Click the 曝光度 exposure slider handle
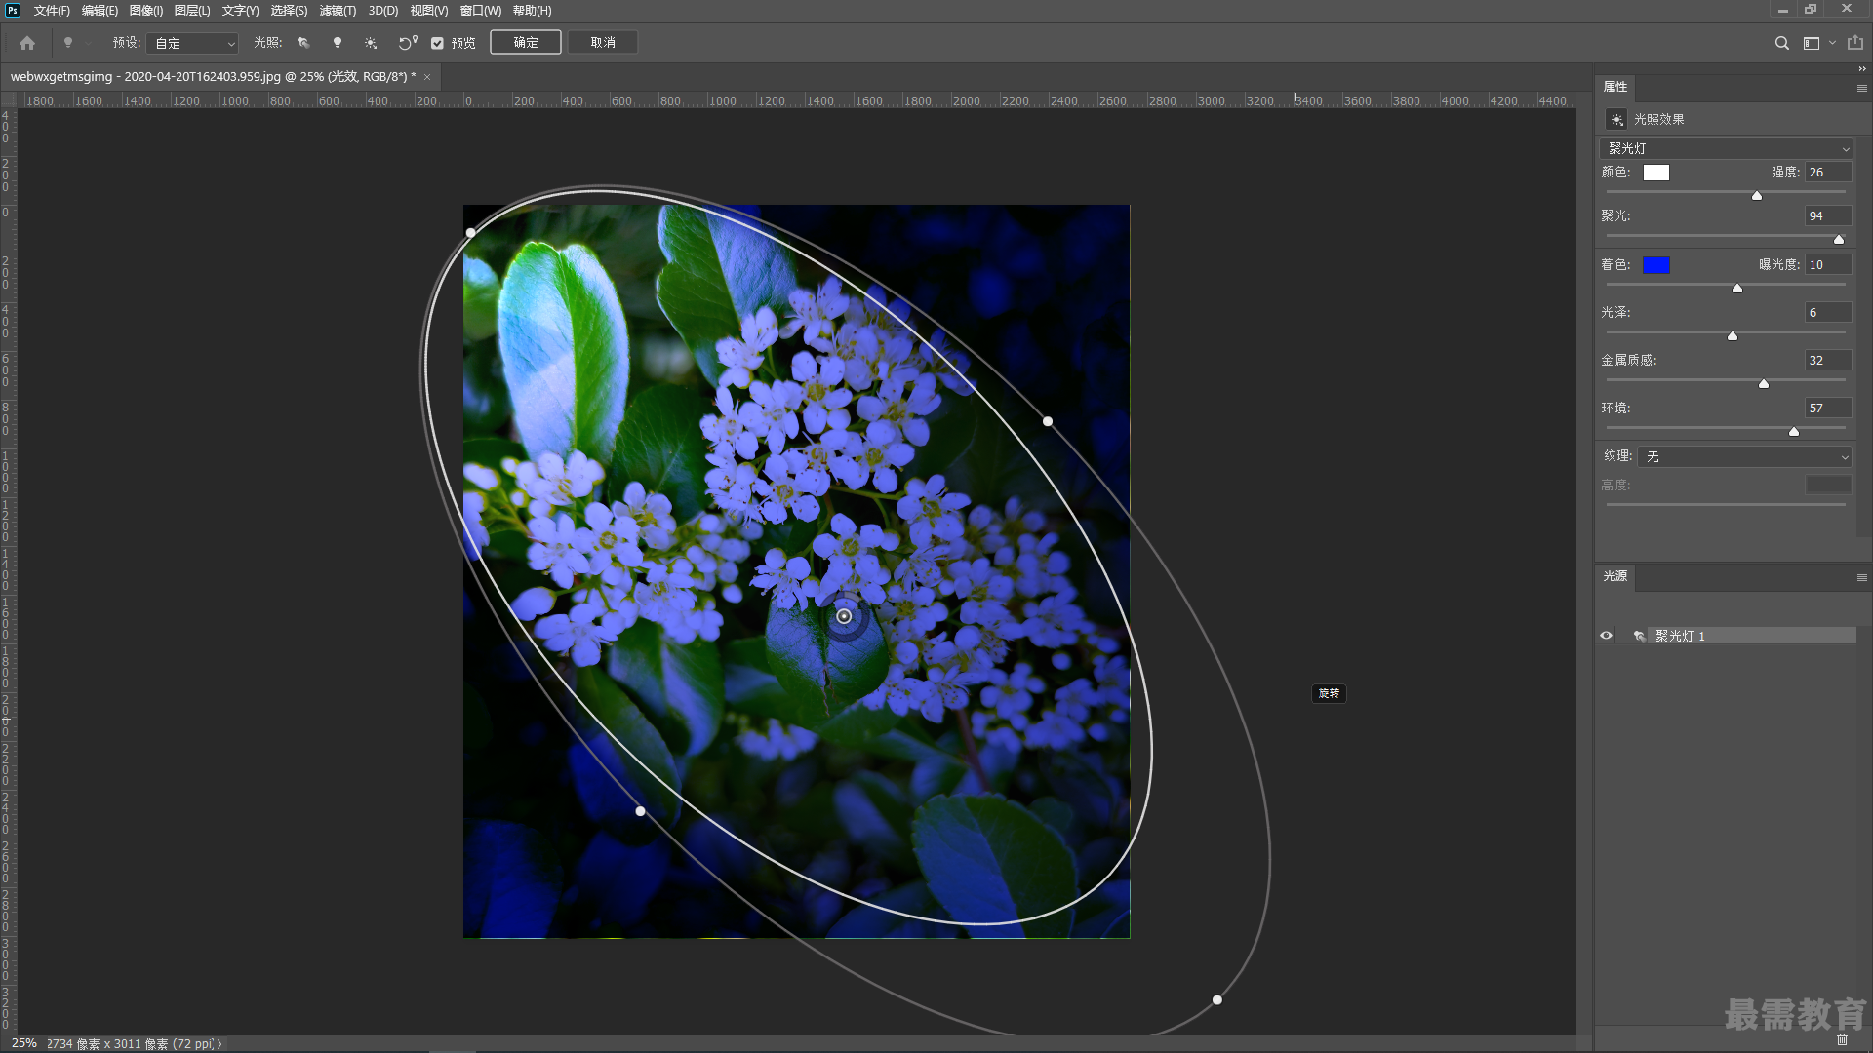 tap(1737, 289)
